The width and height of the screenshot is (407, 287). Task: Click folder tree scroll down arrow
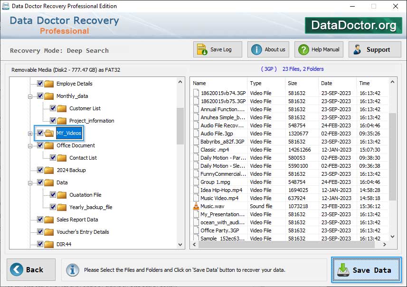[180, 244]
